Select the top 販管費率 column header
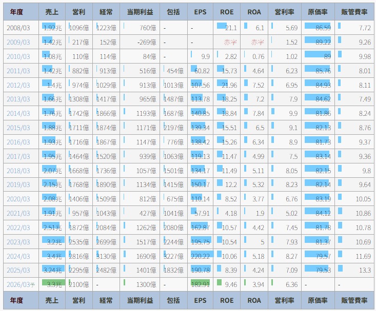The width and height of the screenshot is (376, 311). (x=354, y=11)
